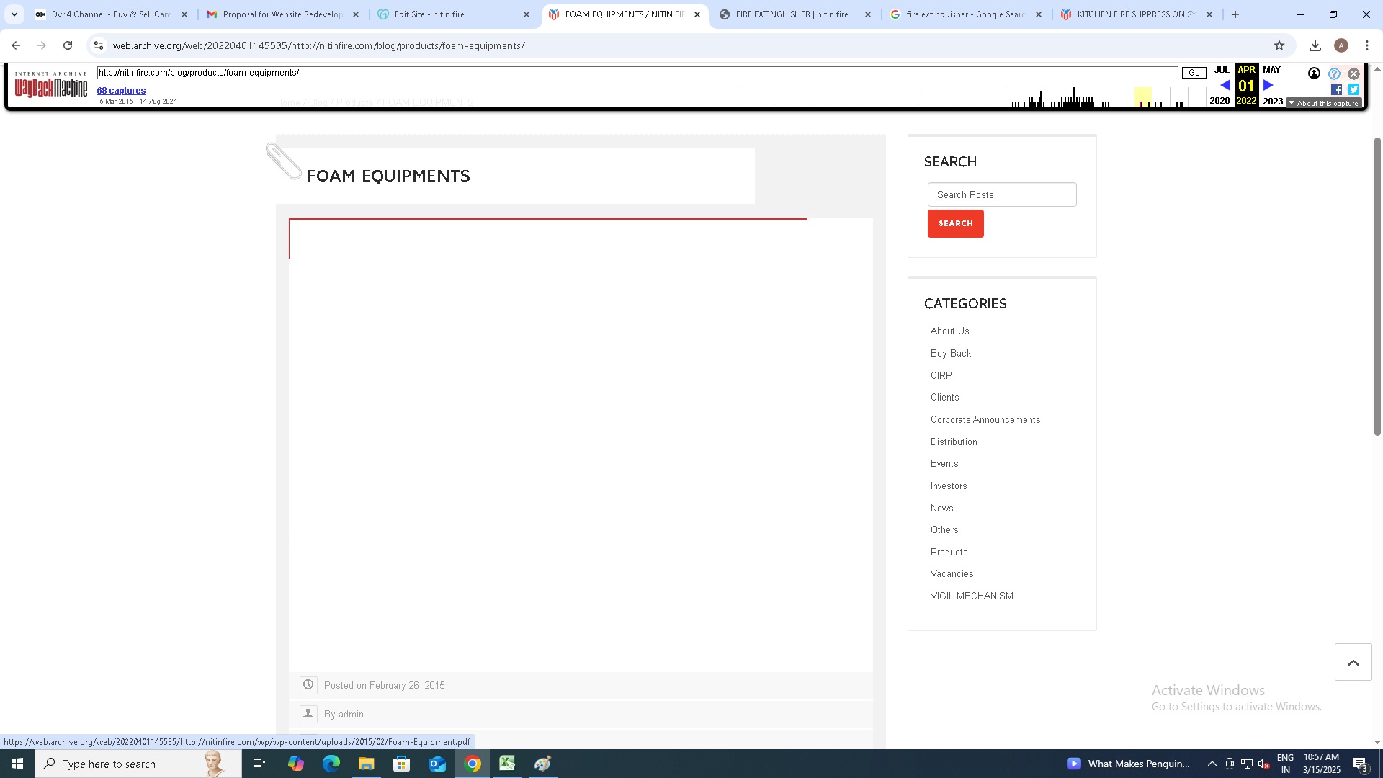Open the Windows Start menu
This screenshot has width=1383, height=778.
click(x=17, y=764)
